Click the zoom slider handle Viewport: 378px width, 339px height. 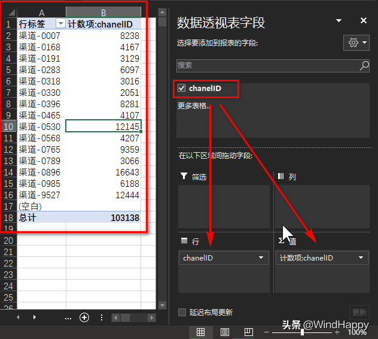click(x=302, y=332)
